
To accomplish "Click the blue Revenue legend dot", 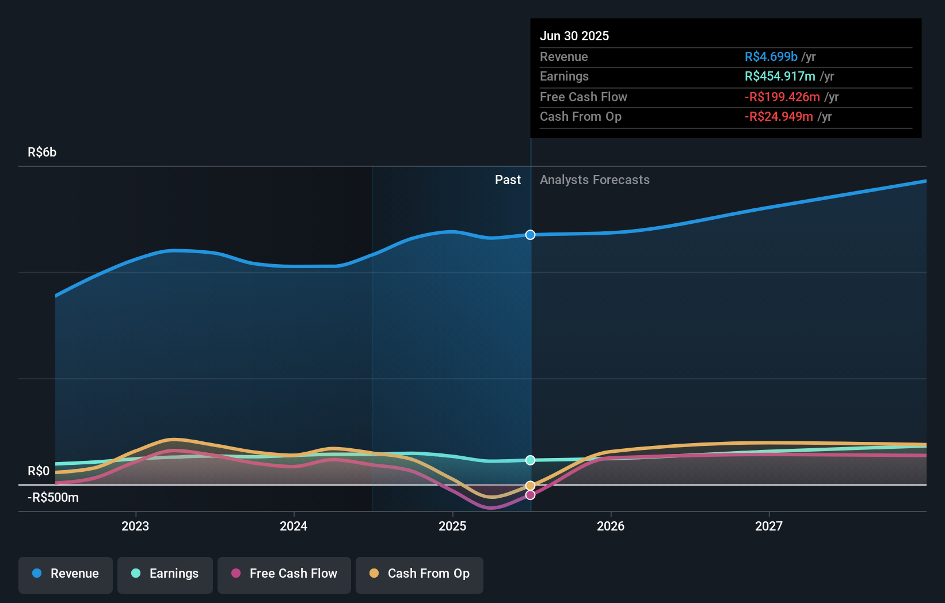I will pyautogui.click(x=36, y=574).
